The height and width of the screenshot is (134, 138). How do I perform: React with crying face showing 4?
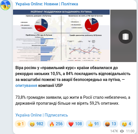pyautogui.click(x=126, y=124)
